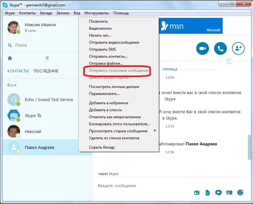The image size is (253, 204).
Task: Click the search magnifier icon
Action: 10,45
